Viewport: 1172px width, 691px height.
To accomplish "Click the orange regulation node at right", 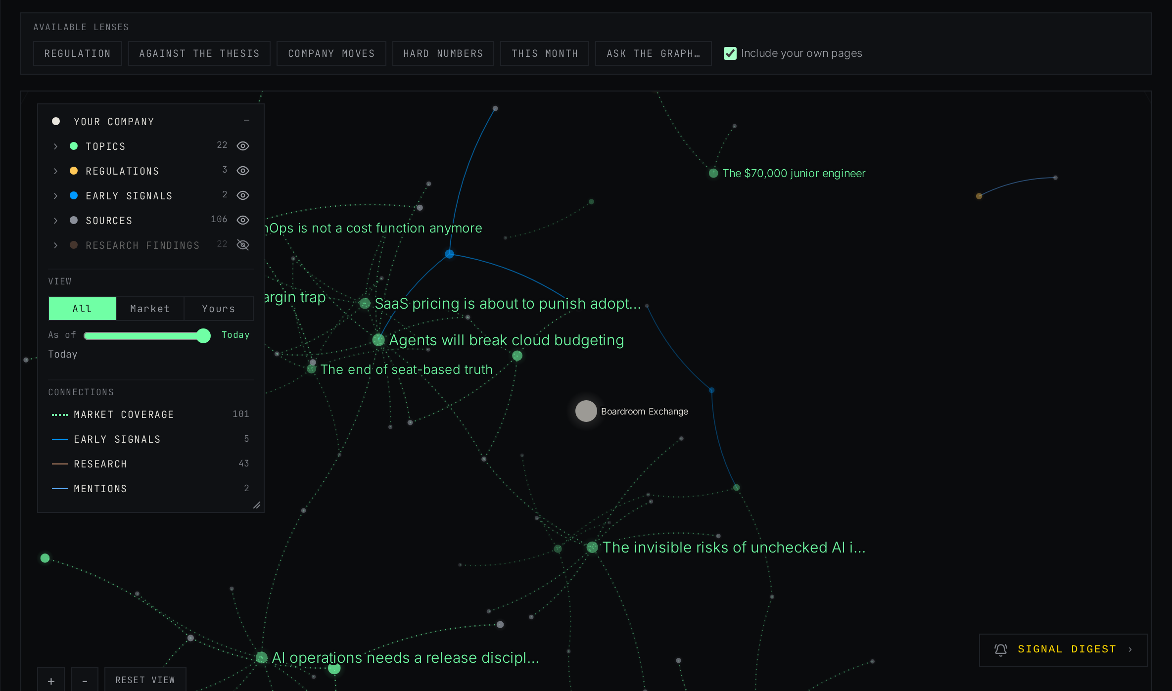I will [979, 196].
